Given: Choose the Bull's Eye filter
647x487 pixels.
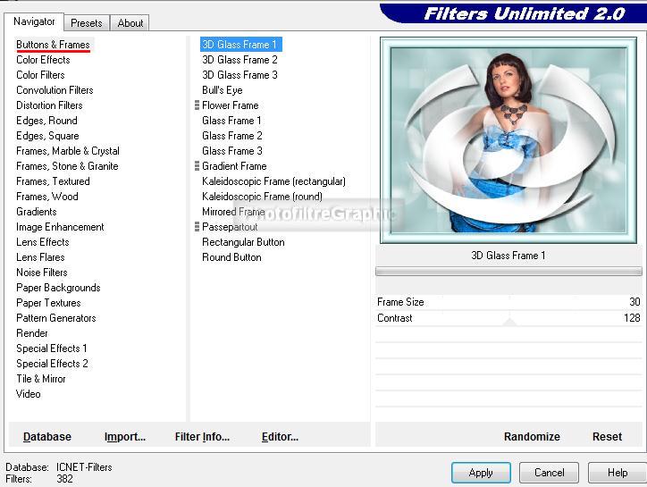Looking at the screenshot, I should (x=222, y=90).
